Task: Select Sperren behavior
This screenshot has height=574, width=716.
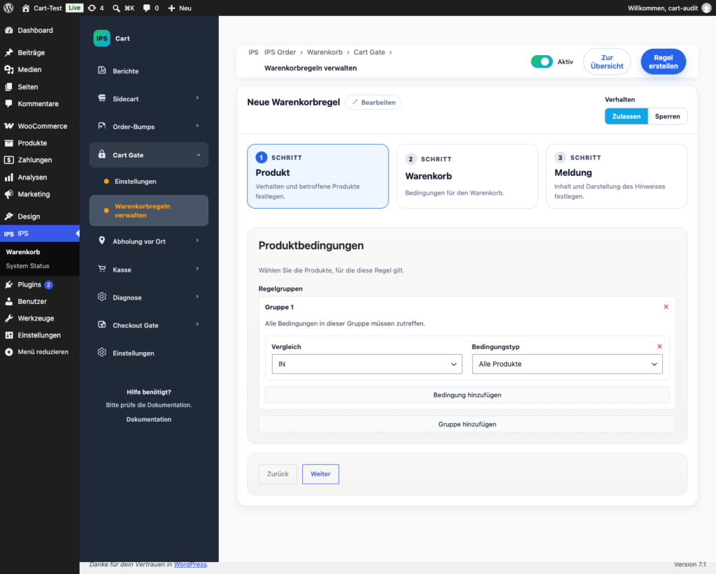Action: pyautogui.click(x=667, y=116)
